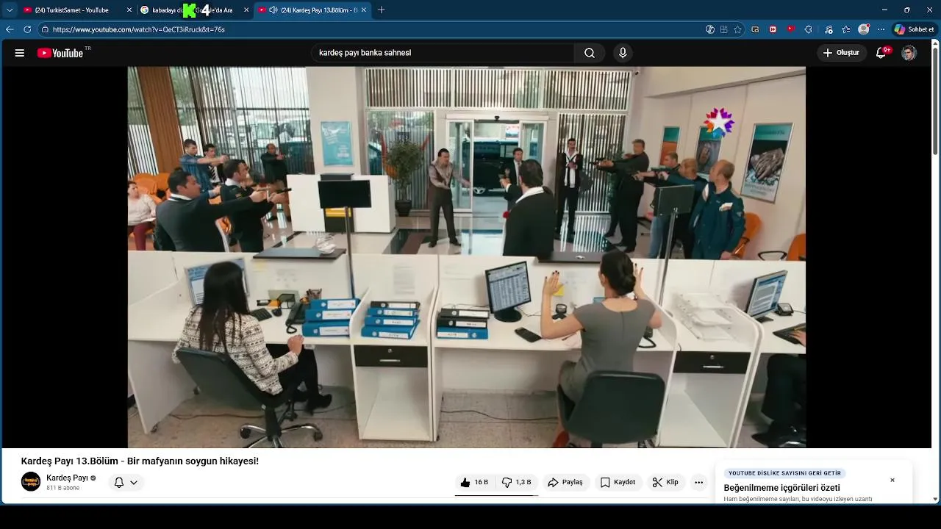
Task: Click the search magnifier button
Action: pos(590,53)
